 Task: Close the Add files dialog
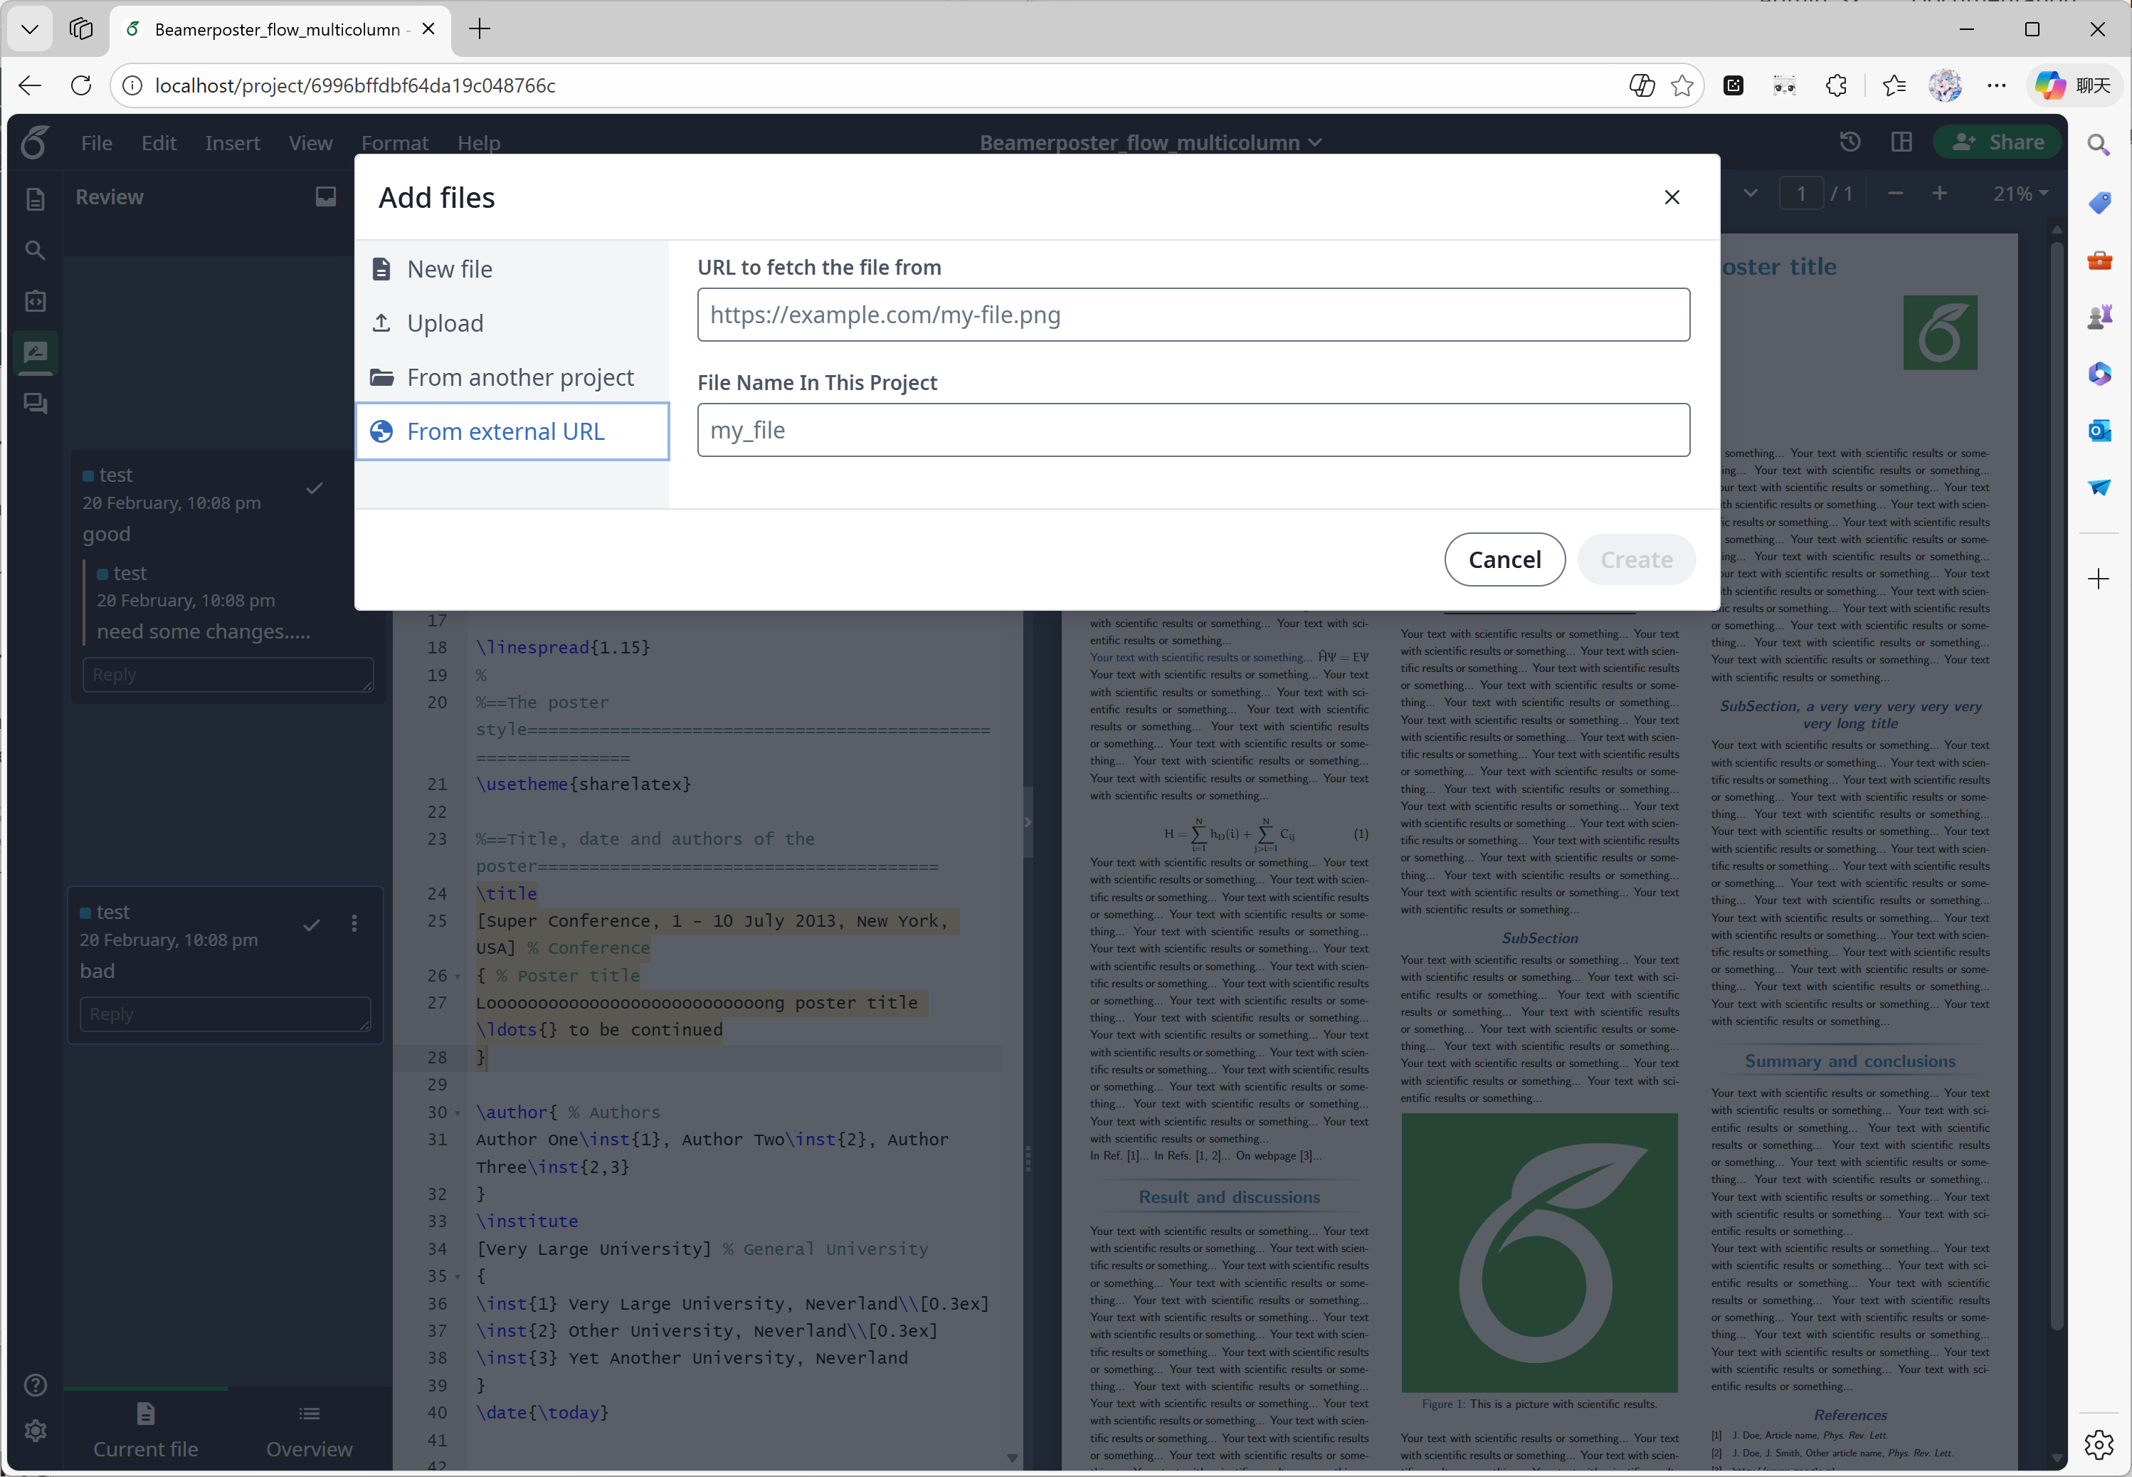(x=1672, y=197)
